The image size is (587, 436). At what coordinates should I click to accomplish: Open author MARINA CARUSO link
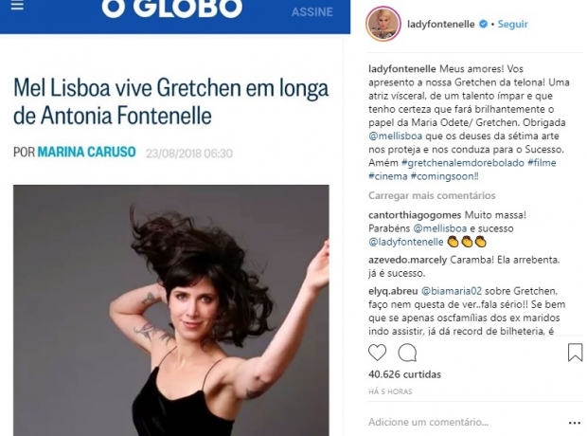86,153
